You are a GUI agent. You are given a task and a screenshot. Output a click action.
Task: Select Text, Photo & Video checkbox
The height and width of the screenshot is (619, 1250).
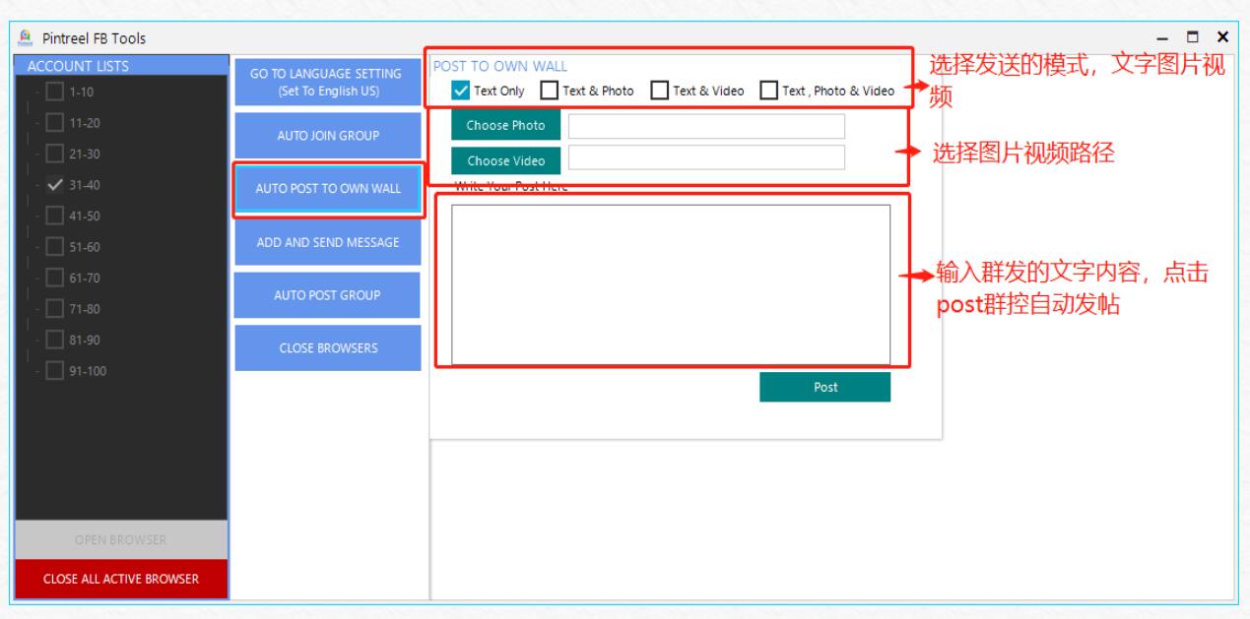coord(769,91)
